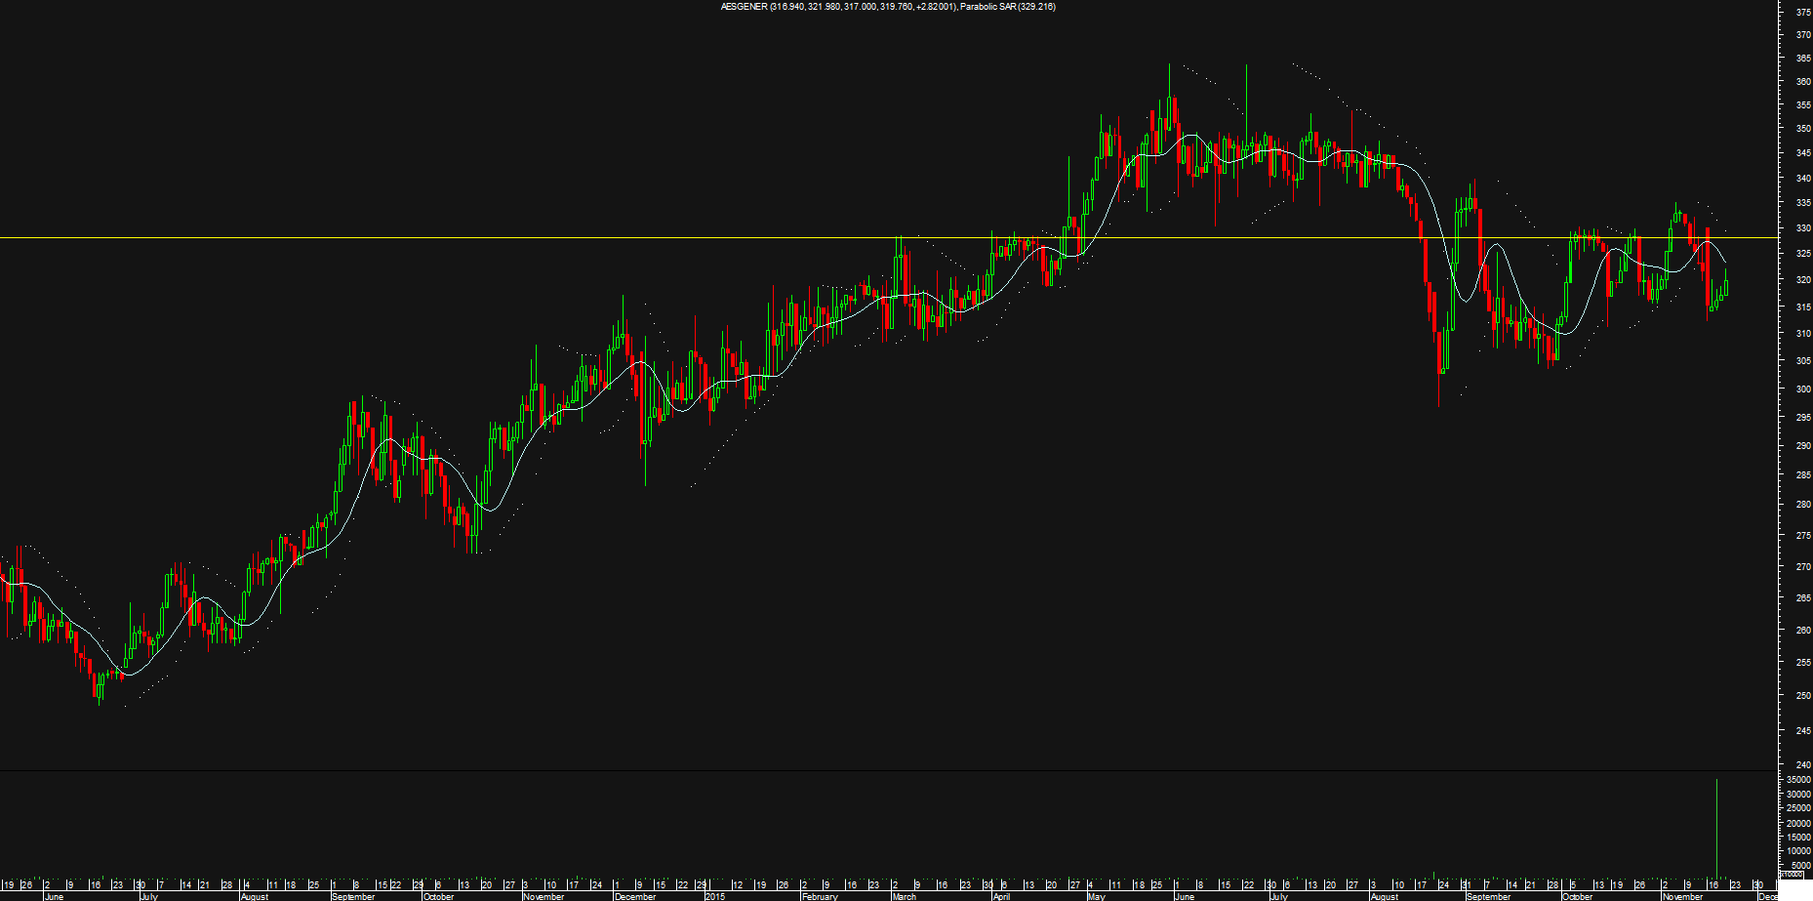Click the tall volume spike bar in November
The width and height of the screenshot is (1813, 901).
pos(1716,828)
